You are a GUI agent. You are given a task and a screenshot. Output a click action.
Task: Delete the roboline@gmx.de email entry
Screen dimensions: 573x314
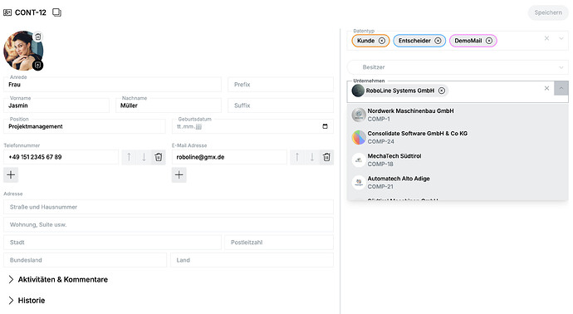[x=326, y=157]
